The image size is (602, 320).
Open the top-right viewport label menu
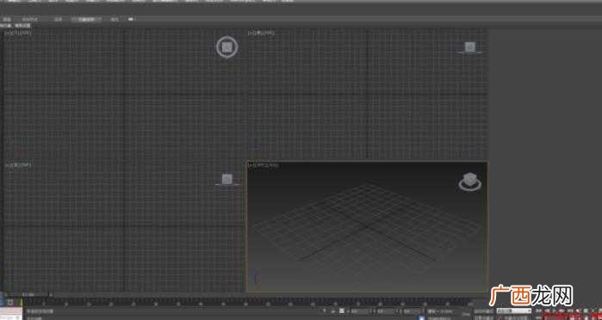tap(262, 34)
